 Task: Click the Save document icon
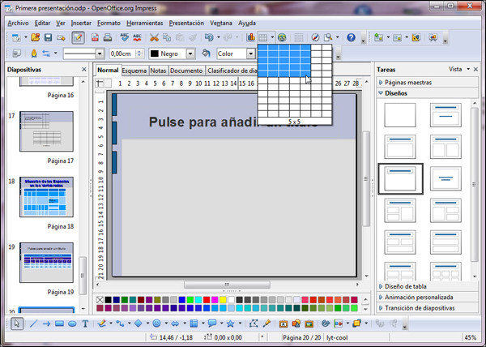pos(48,38)
